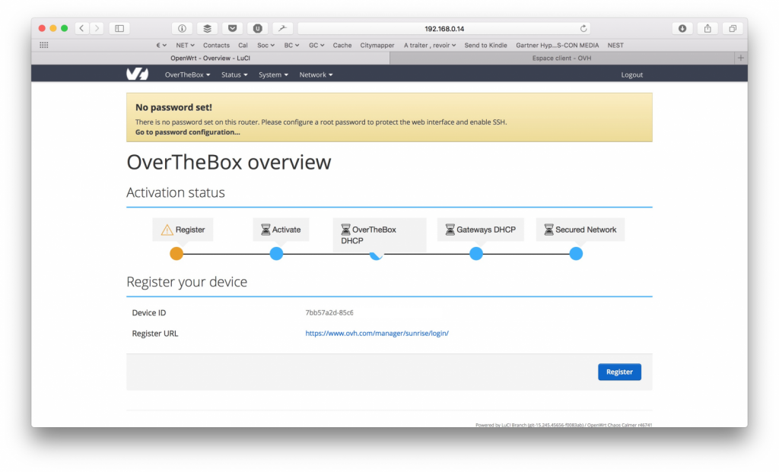Click the blue Secured Network progress dot
This screenshot has width=779, height=472.
click(576, 254)
